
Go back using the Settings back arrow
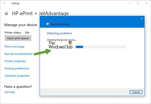point(5,3)
